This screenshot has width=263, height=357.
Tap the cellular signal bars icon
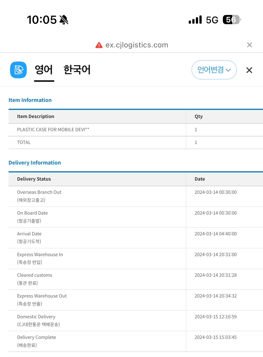click(x=195, y=20)
